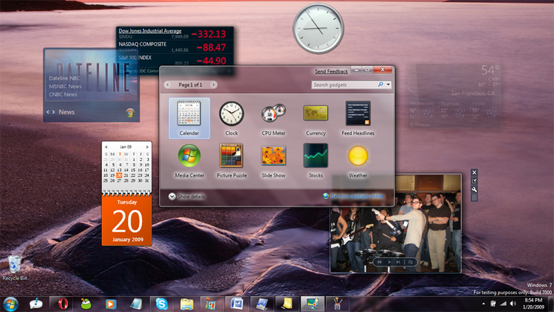Click San Francisco, CA in weather gadget
This screenshot has width=554, height=312.
click(473, 93)
